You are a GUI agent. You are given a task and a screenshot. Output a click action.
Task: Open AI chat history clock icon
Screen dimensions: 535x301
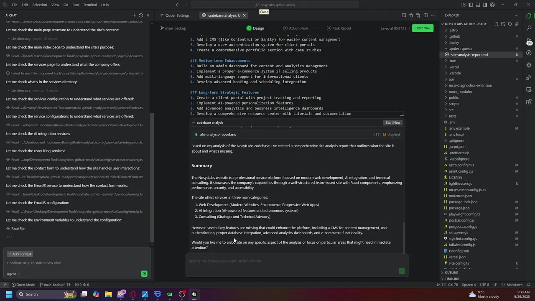[x=141, y=15]
